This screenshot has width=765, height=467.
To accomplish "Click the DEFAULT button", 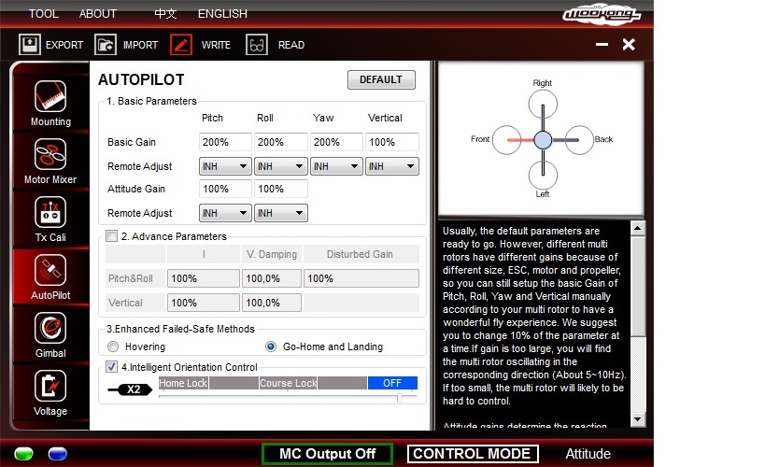I will click(381, 79).
